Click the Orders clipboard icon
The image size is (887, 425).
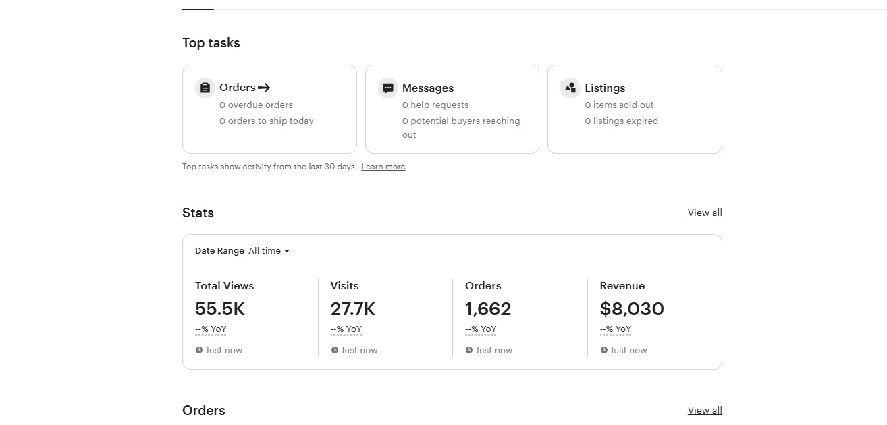[205, 88]
